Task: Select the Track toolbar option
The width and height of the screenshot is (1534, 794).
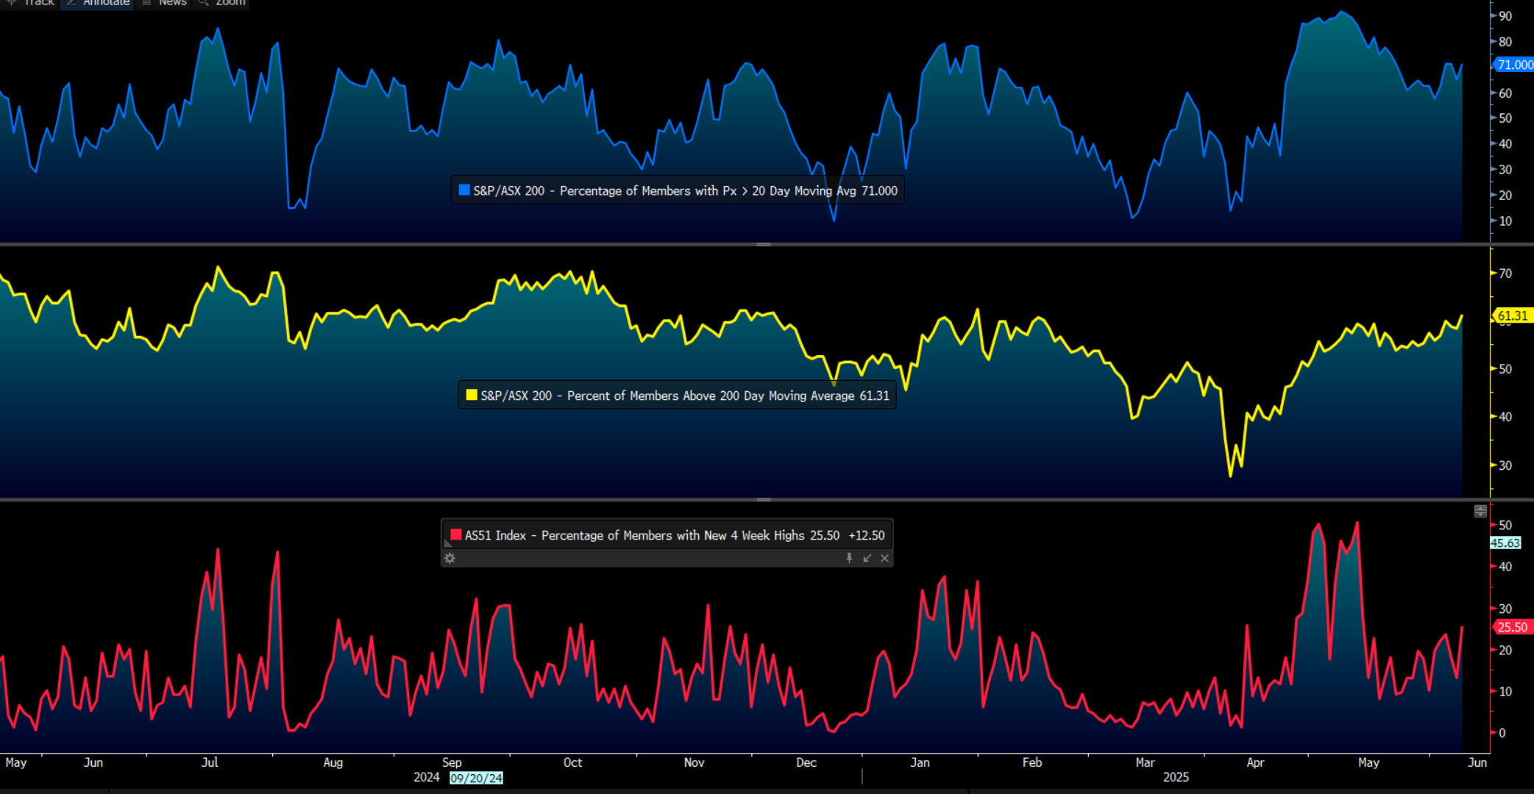Action: click(39, 3)
